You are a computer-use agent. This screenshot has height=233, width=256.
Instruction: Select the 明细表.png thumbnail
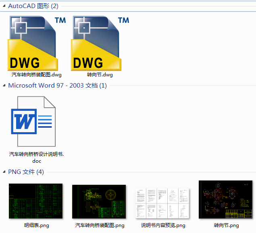click(x=35, y=201)
